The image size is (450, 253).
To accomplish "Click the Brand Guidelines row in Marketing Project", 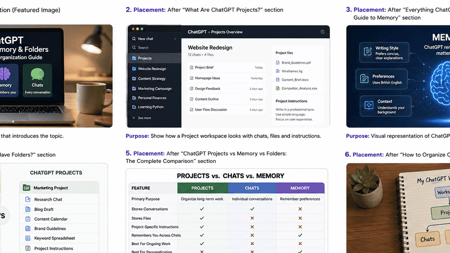I will coord(59,228).
